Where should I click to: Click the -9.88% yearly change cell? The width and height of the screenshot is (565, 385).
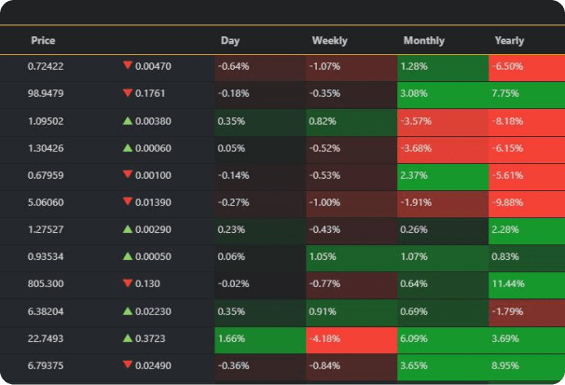[527, 204]
